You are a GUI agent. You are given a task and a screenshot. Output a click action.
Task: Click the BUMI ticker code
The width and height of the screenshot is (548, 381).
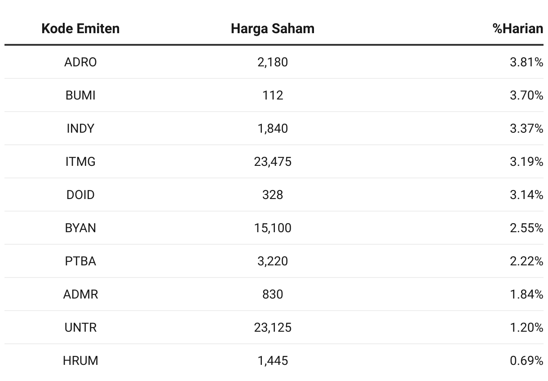[80, 95]
